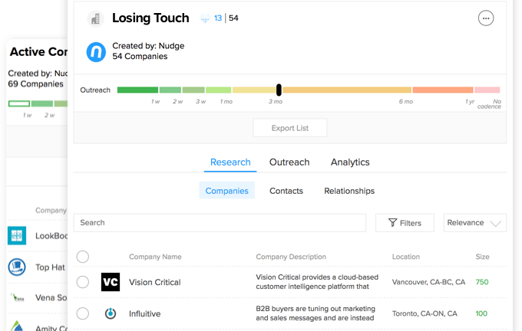Click into the Search input field
Viewport: 522px width, 331px height.
click(220, 223)
